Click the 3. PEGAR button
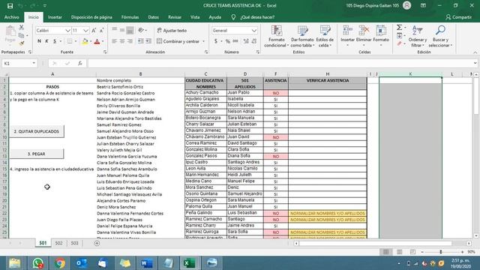The width and height of the screenshot is (480, 270). (37, 154)
